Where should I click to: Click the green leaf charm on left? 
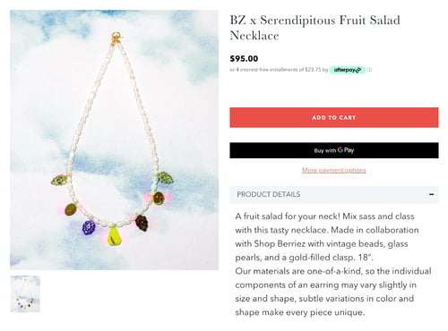tap(59, 180)
